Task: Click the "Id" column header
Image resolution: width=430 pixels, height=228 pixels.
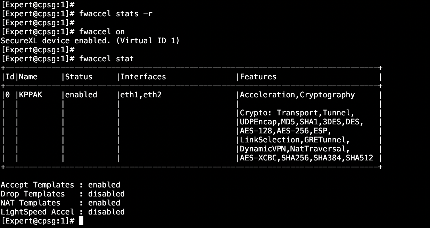Action: [x=10, y=77]
